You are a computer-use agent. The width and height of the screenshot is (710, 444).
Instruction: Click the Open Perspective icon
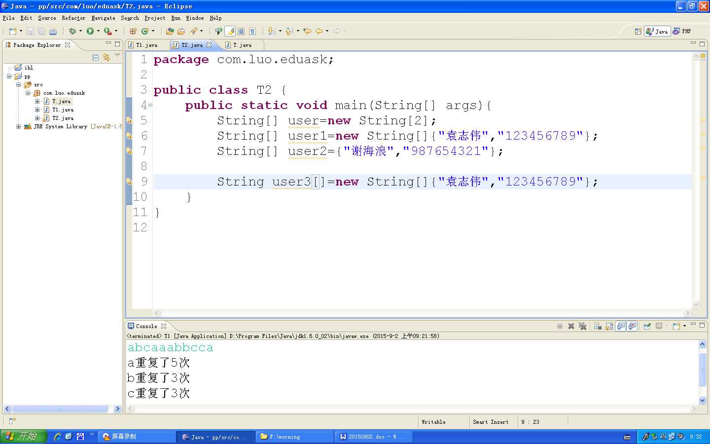point(638,31)
